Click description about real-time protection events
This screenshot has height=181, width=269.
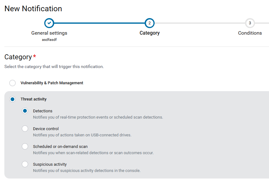98,117
